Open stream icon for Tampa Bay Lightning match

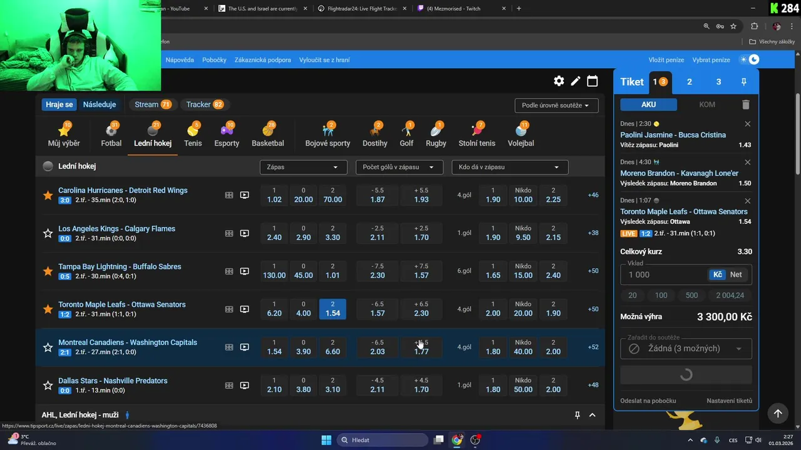(x=245, y=271)
